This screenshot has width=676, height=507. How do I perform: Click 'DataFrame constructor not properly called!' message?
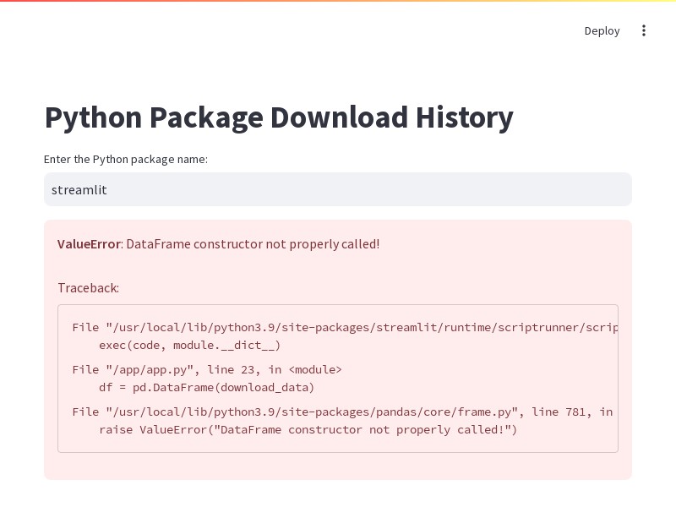click(253, 243)
